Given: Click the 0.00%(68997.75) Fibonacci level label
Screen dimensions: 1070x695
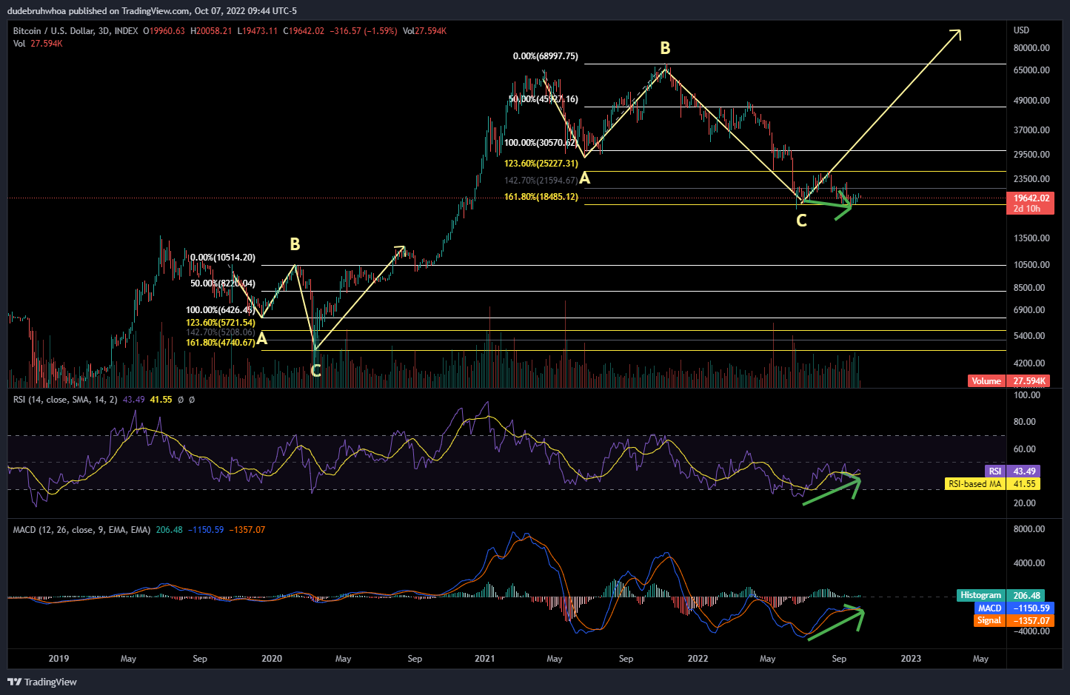Looking at the screenshot, I should point(546,56).
